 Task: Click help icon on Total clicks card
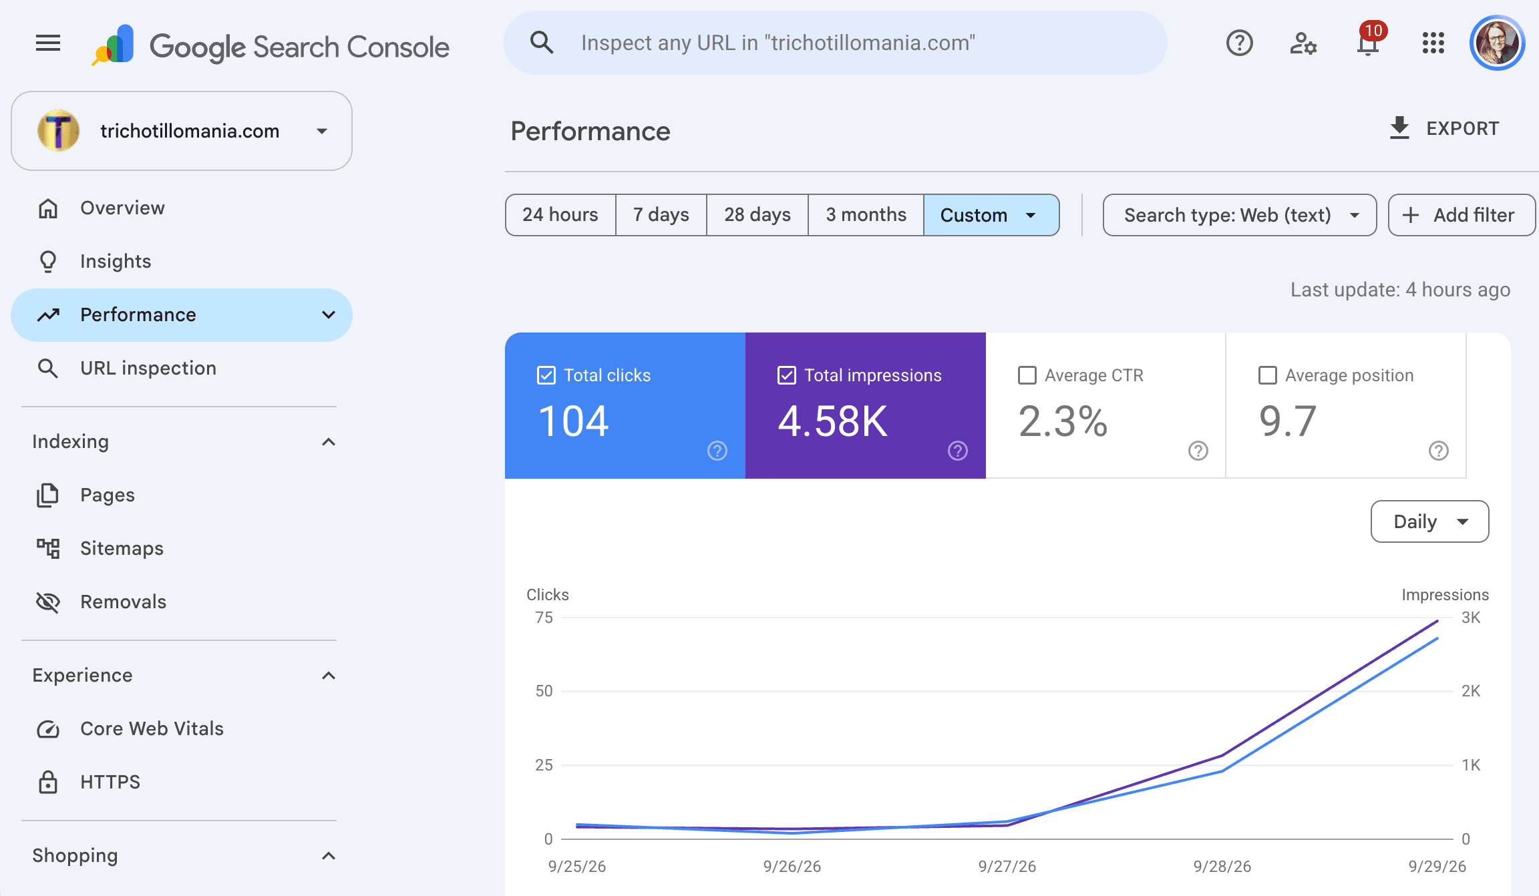point(717,451)
